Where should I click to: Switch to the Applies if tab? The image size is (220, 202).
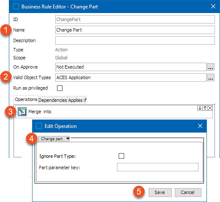click(77, 100)
